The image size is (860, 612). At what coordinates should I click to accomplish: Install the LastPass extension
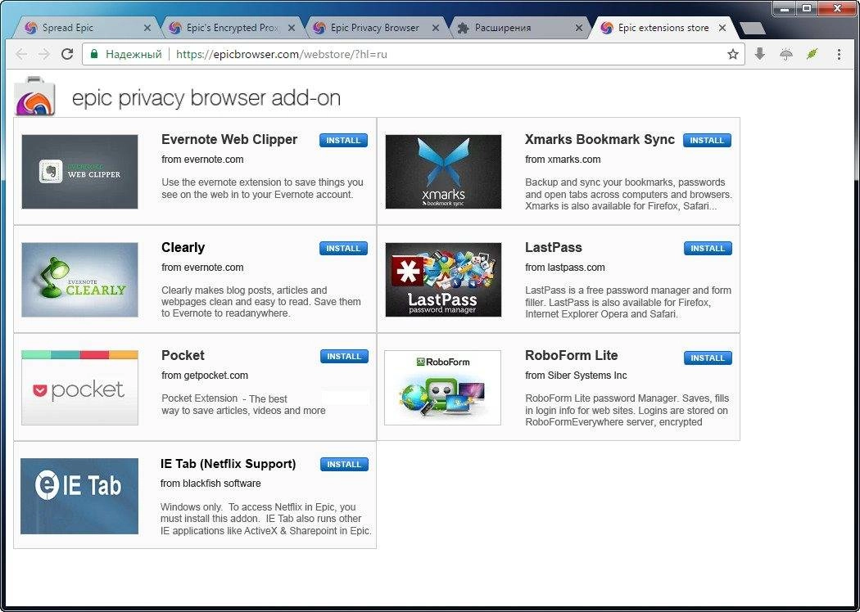click(x=708, y=248)
